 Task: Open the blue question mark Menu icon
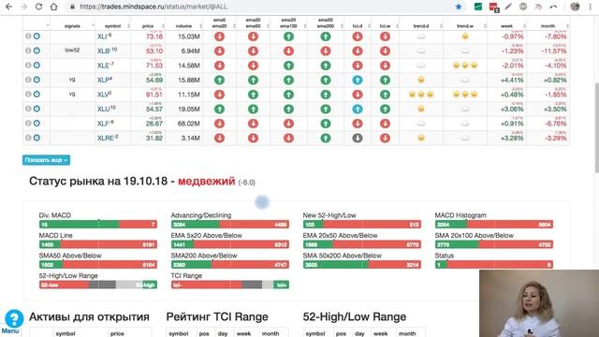point(14,318)
